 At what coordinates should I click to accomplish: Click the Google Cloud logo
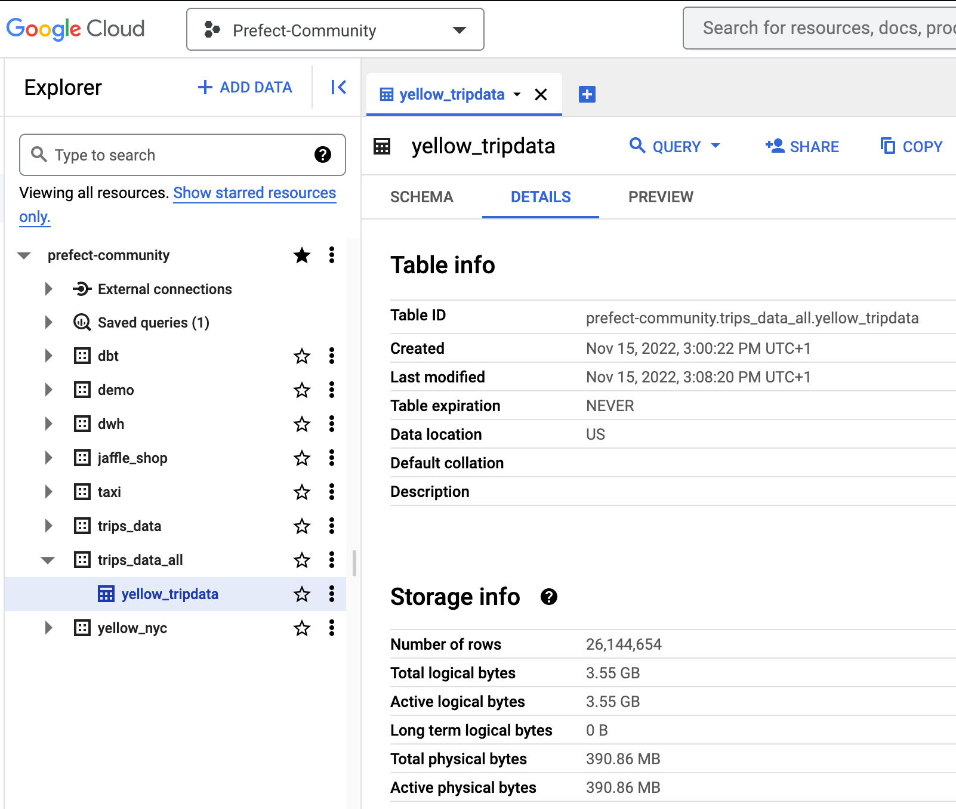75,29
